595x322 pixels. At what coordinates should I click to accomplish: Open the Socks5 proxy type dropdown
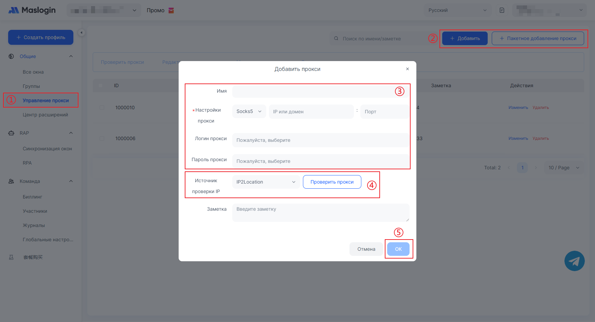(249, 112)
